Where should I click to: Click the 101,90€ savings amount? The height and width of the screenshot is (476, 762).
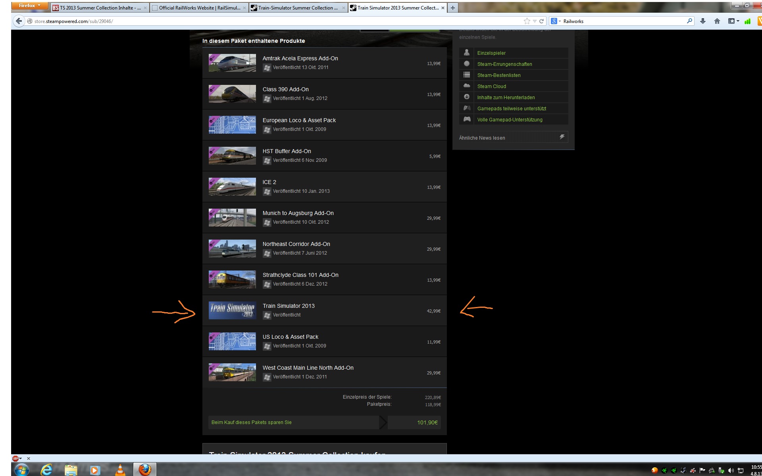coord(427,422)
